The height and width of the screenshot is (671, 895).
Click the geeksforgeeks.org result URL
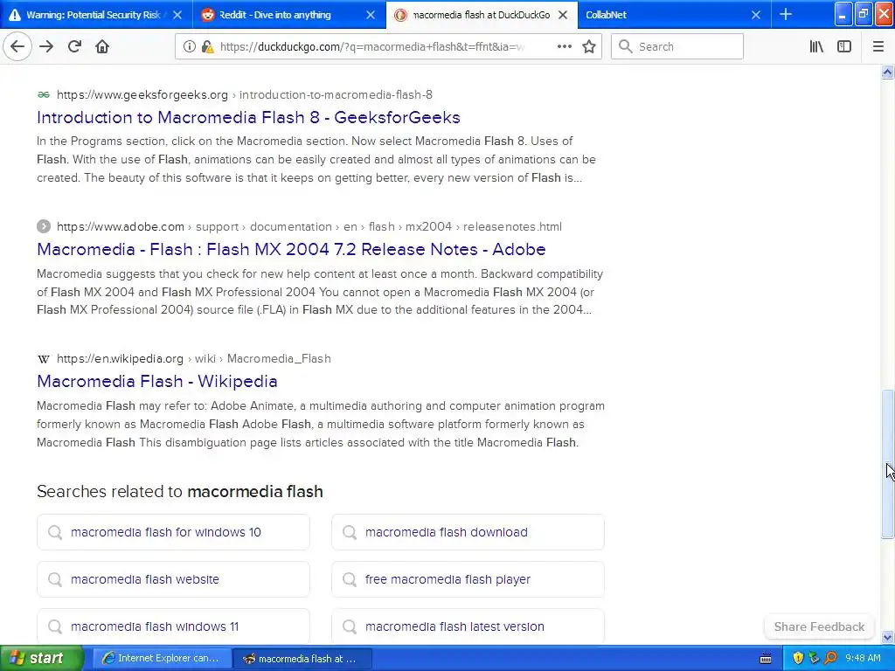coord(245,94)
